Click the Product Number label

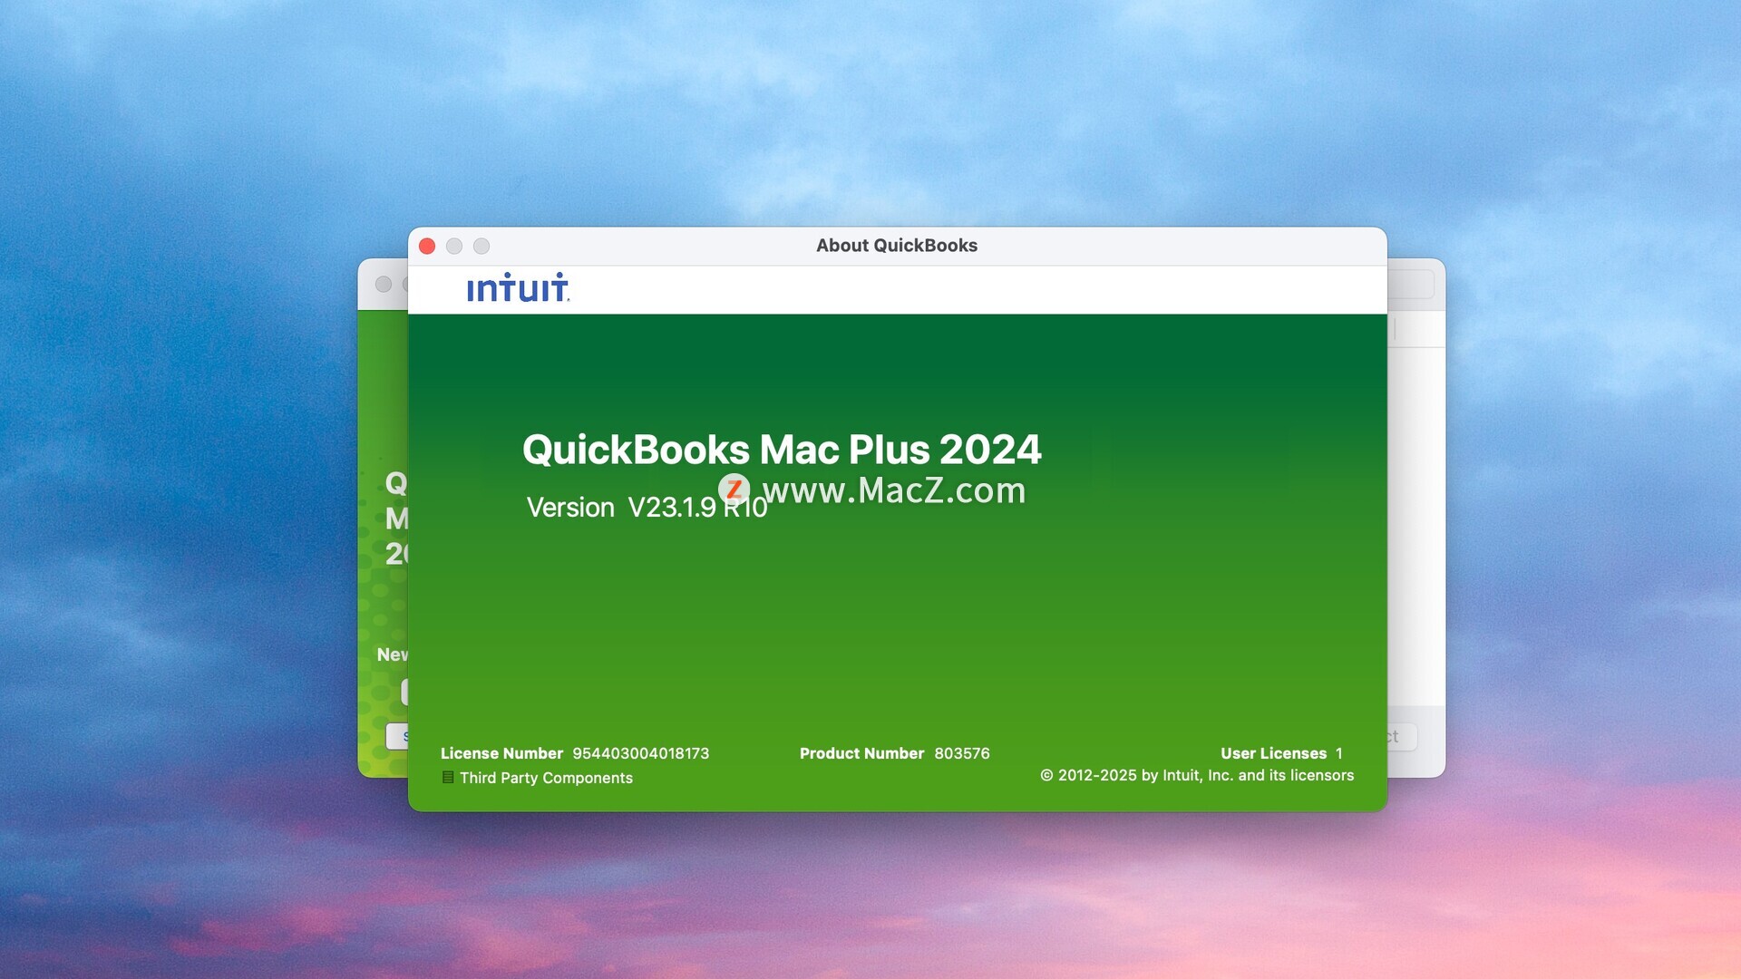[861, 753]
